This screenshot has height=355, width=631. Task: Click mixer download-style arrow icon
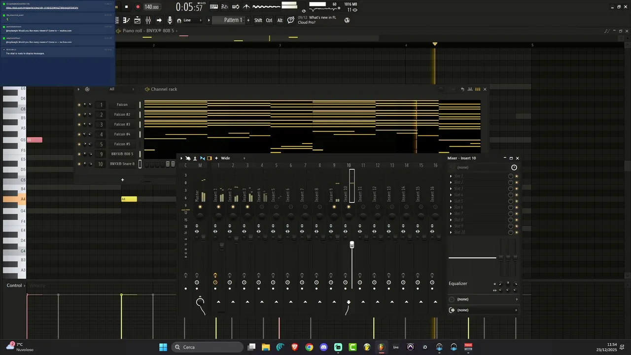(195, 158)
